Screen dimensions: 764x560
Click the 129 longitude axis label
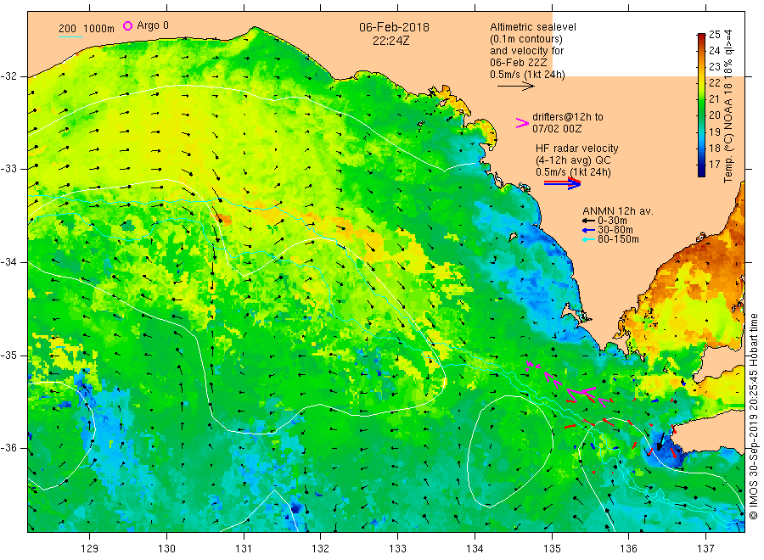pos(90,549)
